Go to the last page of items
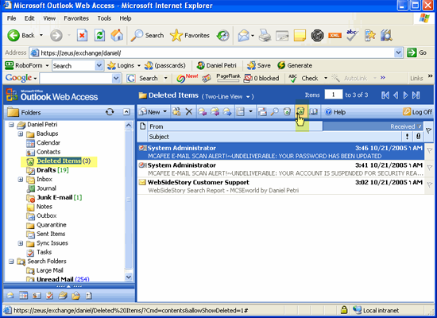Viewport: 437px width, 318px height. click(416, 95)
